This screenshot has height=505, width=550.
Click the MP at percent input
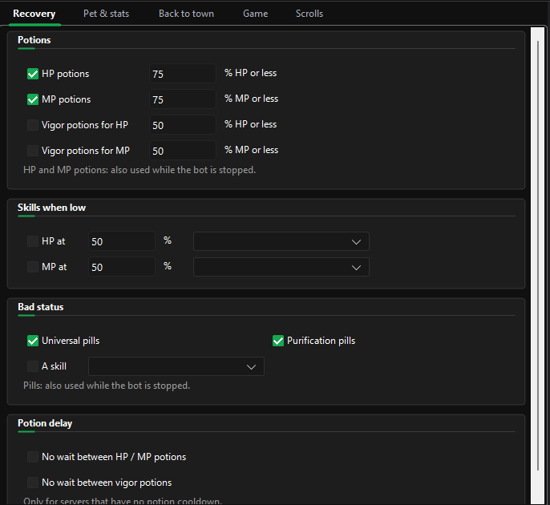point(122,267)
